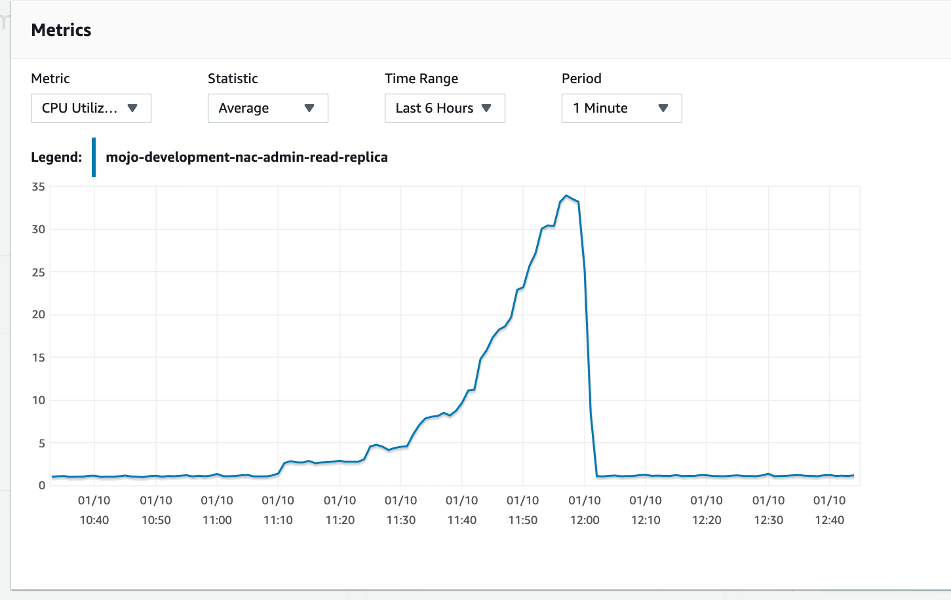This screenshot has height=600, width=951.
Task: Click the x-axis label 01/10 11:30
Action: 400,510
